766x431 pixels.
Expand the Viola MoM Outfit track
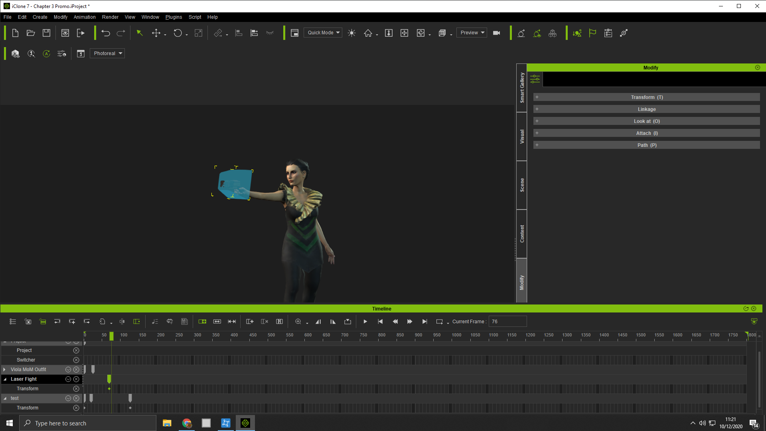(x=4, y=370)
